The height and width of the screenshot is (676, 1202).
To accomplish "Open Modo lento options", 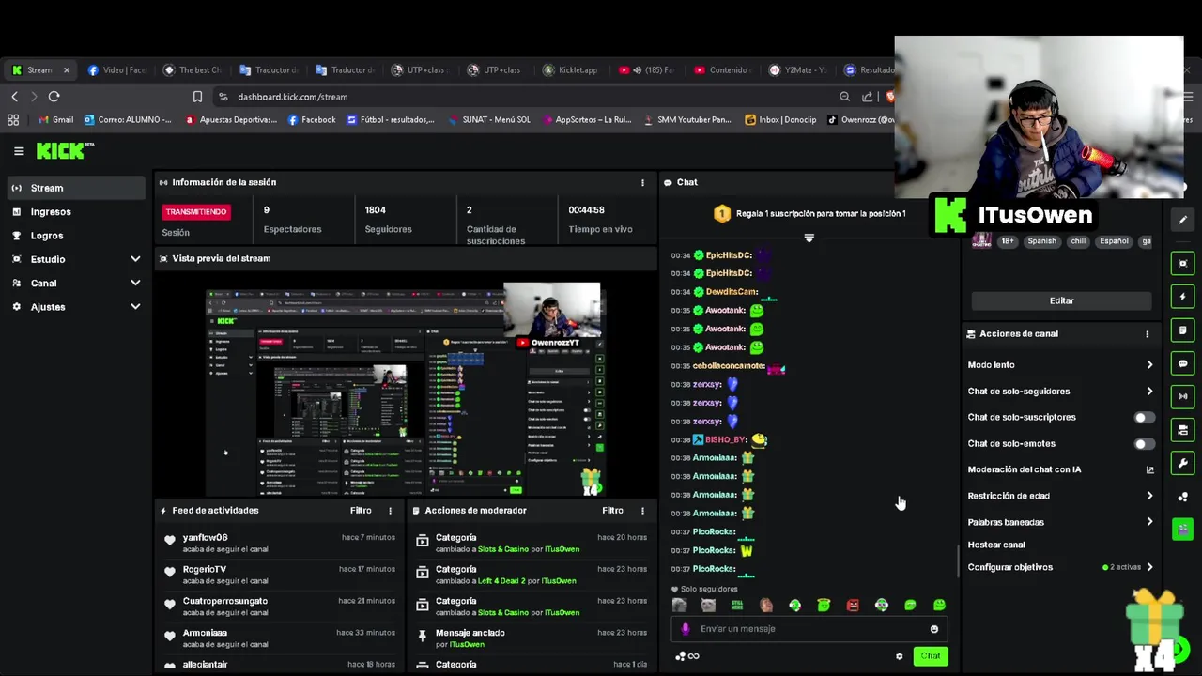I will [x=1060, y=365].
